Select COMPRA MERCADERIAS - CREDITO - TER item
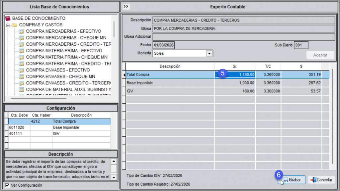 point(68,44)
